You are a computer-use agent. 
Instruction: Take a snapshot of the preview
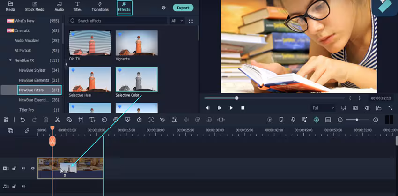tap(355, 108)
